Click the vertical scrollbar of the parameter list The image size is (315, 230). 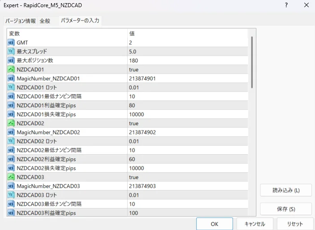point(252,62)
